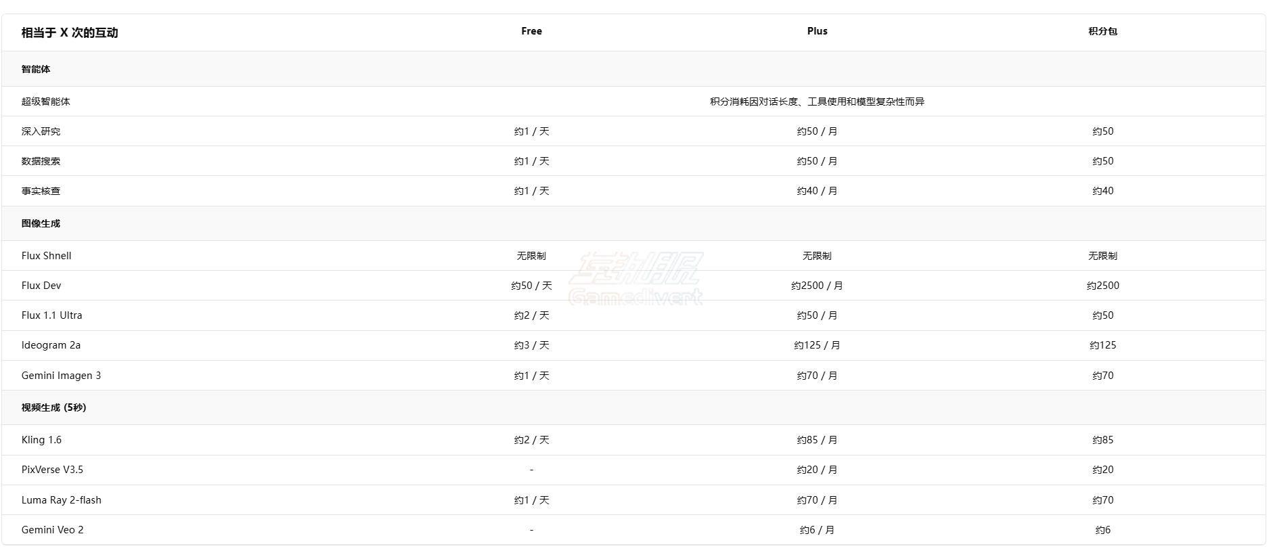Click the '超级智能体' row label
The height and width of the screenshot is (557, 1273).
coord(45,102)
